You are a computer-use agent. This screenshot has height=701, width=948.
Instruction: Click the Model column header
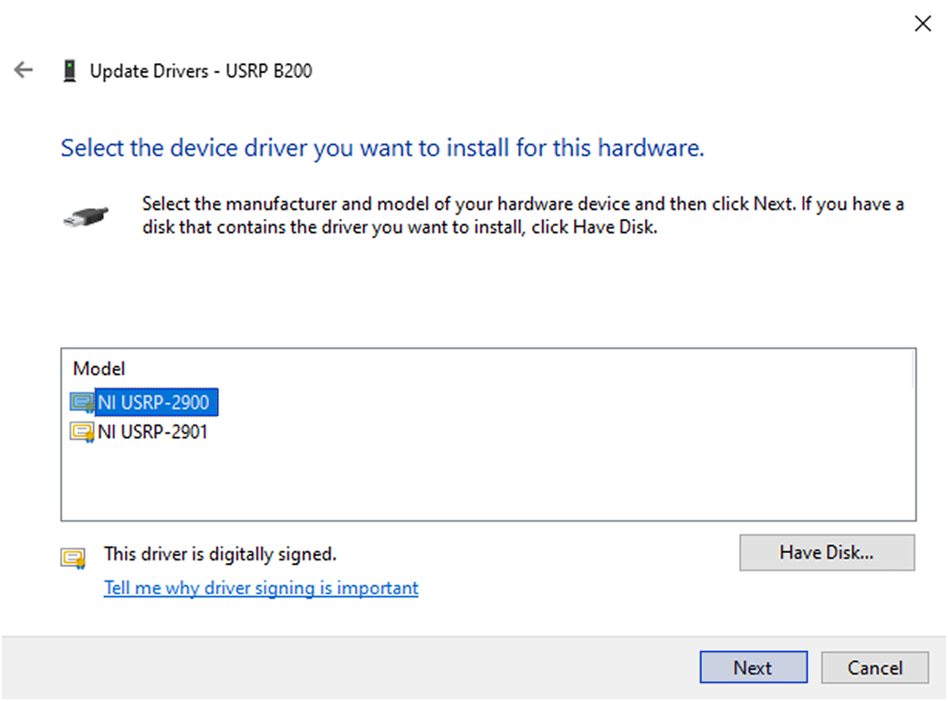99,369
